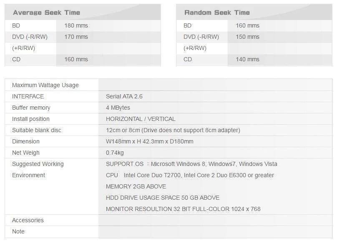
Task: Click the Suitable blank disc description
Action: point(173,130)
